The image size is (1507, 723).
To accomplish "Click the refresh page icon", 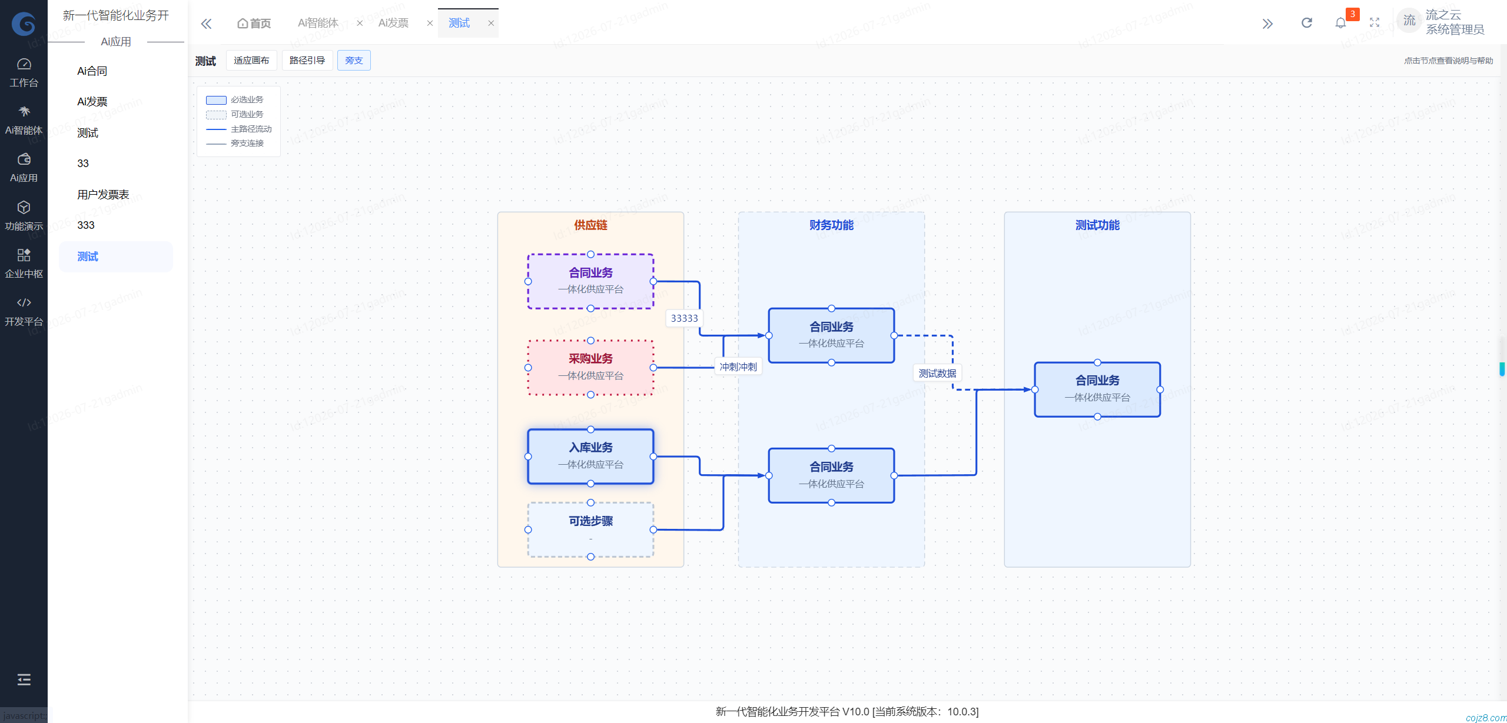I will click(x=1307, y=23).
